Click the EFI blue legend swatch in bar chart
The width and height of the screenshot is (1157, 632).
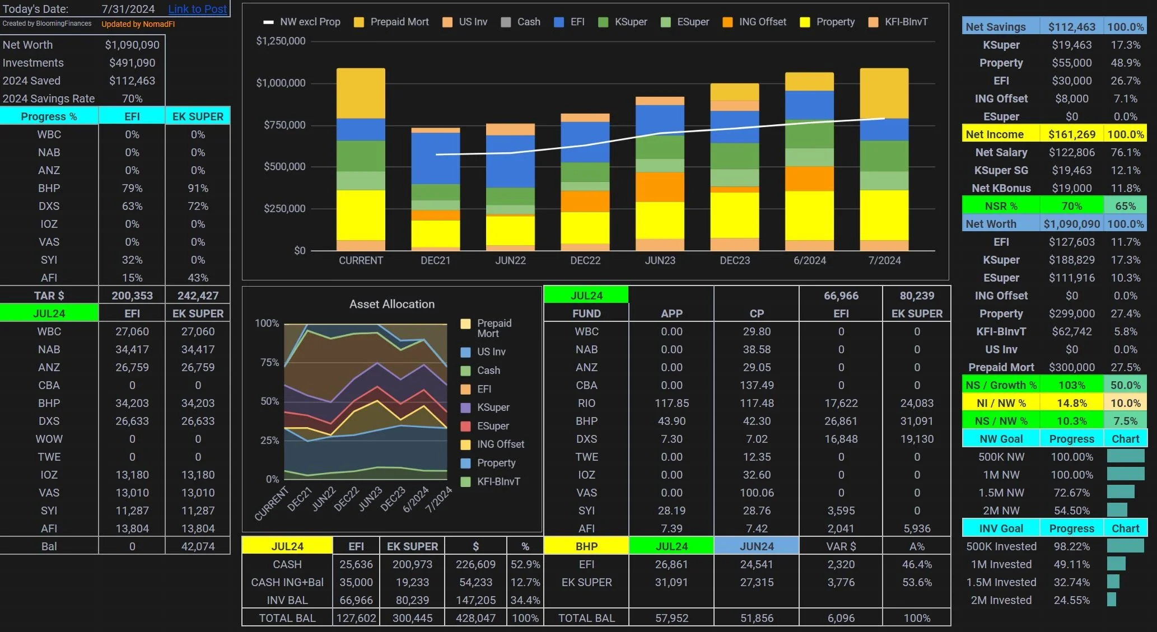pos(558,22)
